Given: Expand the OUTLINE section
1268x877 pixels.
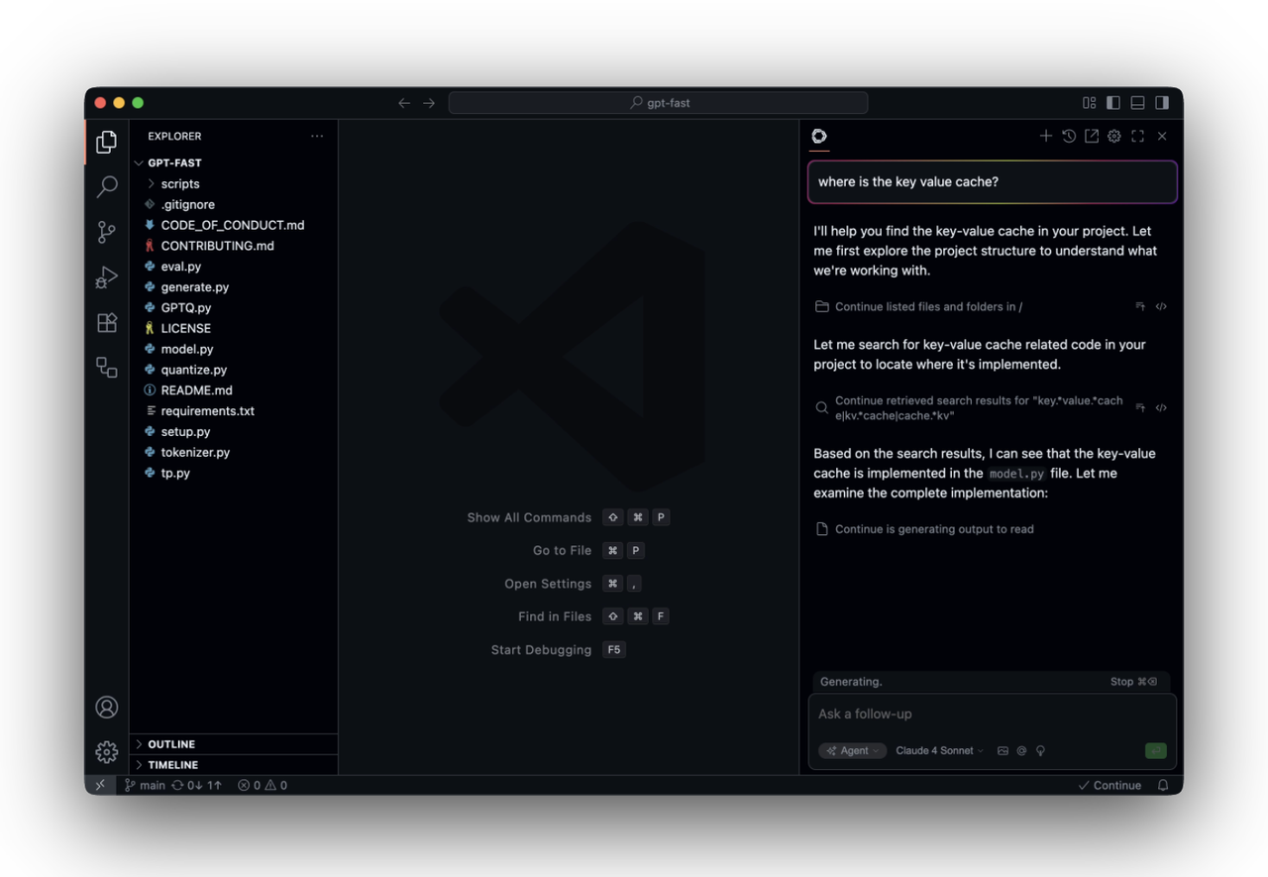Looking at the screenshot, I should tap(234, 744).
